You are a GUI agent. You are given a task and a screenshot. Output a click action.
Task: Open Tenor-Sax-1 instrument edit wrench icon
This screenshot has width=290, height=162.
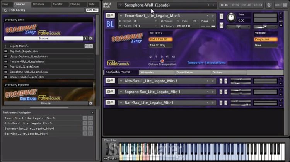pyautogui.click(x=110, y=15)
